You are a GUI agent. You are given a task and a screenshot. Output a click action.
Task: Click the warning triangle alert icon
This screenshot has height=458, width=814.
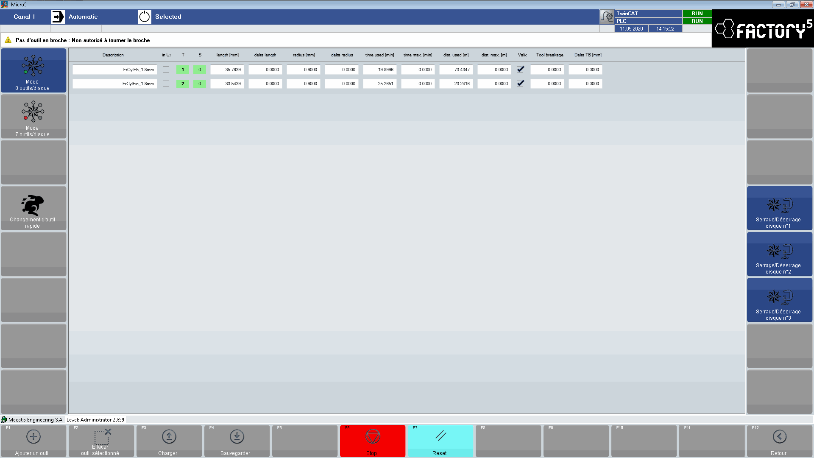[x=8, y=40]
